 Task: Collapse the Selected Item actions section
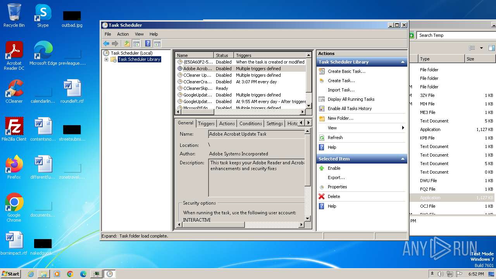(x=403, y=159)
